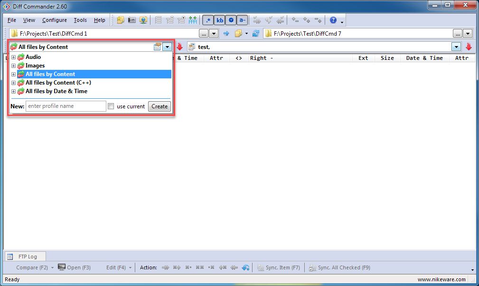Viewport: 479px width, 286px height.
Task: Collapse the profile dropdown arrow
Action: click(x=167, y=47)
